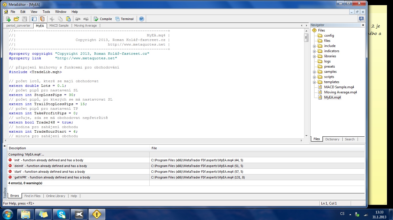Image resolution: width=393 pixels, height=220 pixels.
Task: Open the trading Terminal
Action: pyautogui.click(x=124, y=19)
